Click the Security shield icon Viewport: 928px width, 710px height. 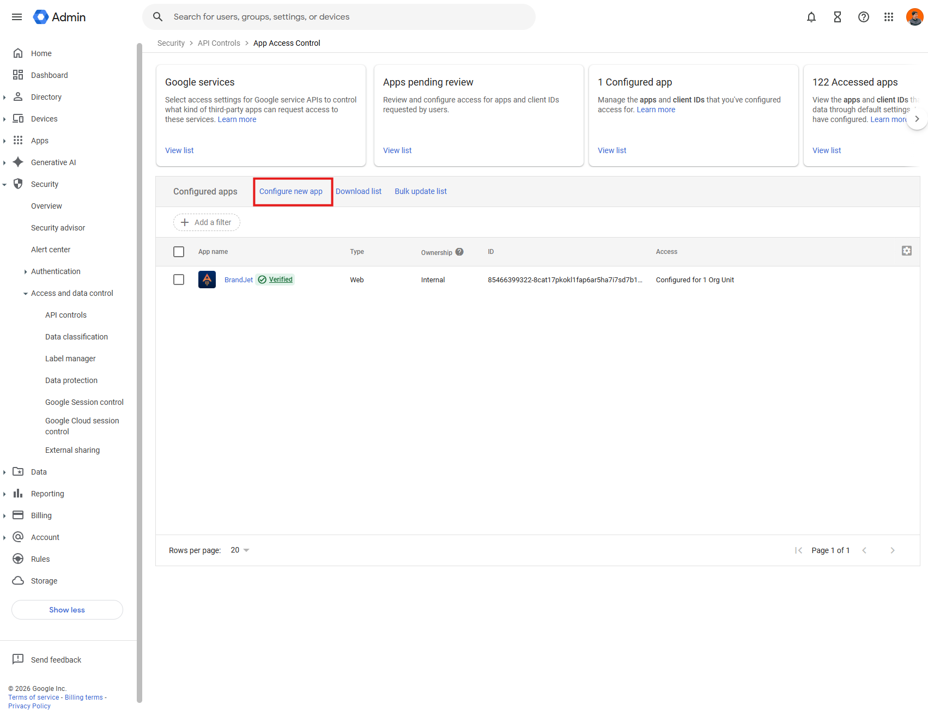[18, 184]
